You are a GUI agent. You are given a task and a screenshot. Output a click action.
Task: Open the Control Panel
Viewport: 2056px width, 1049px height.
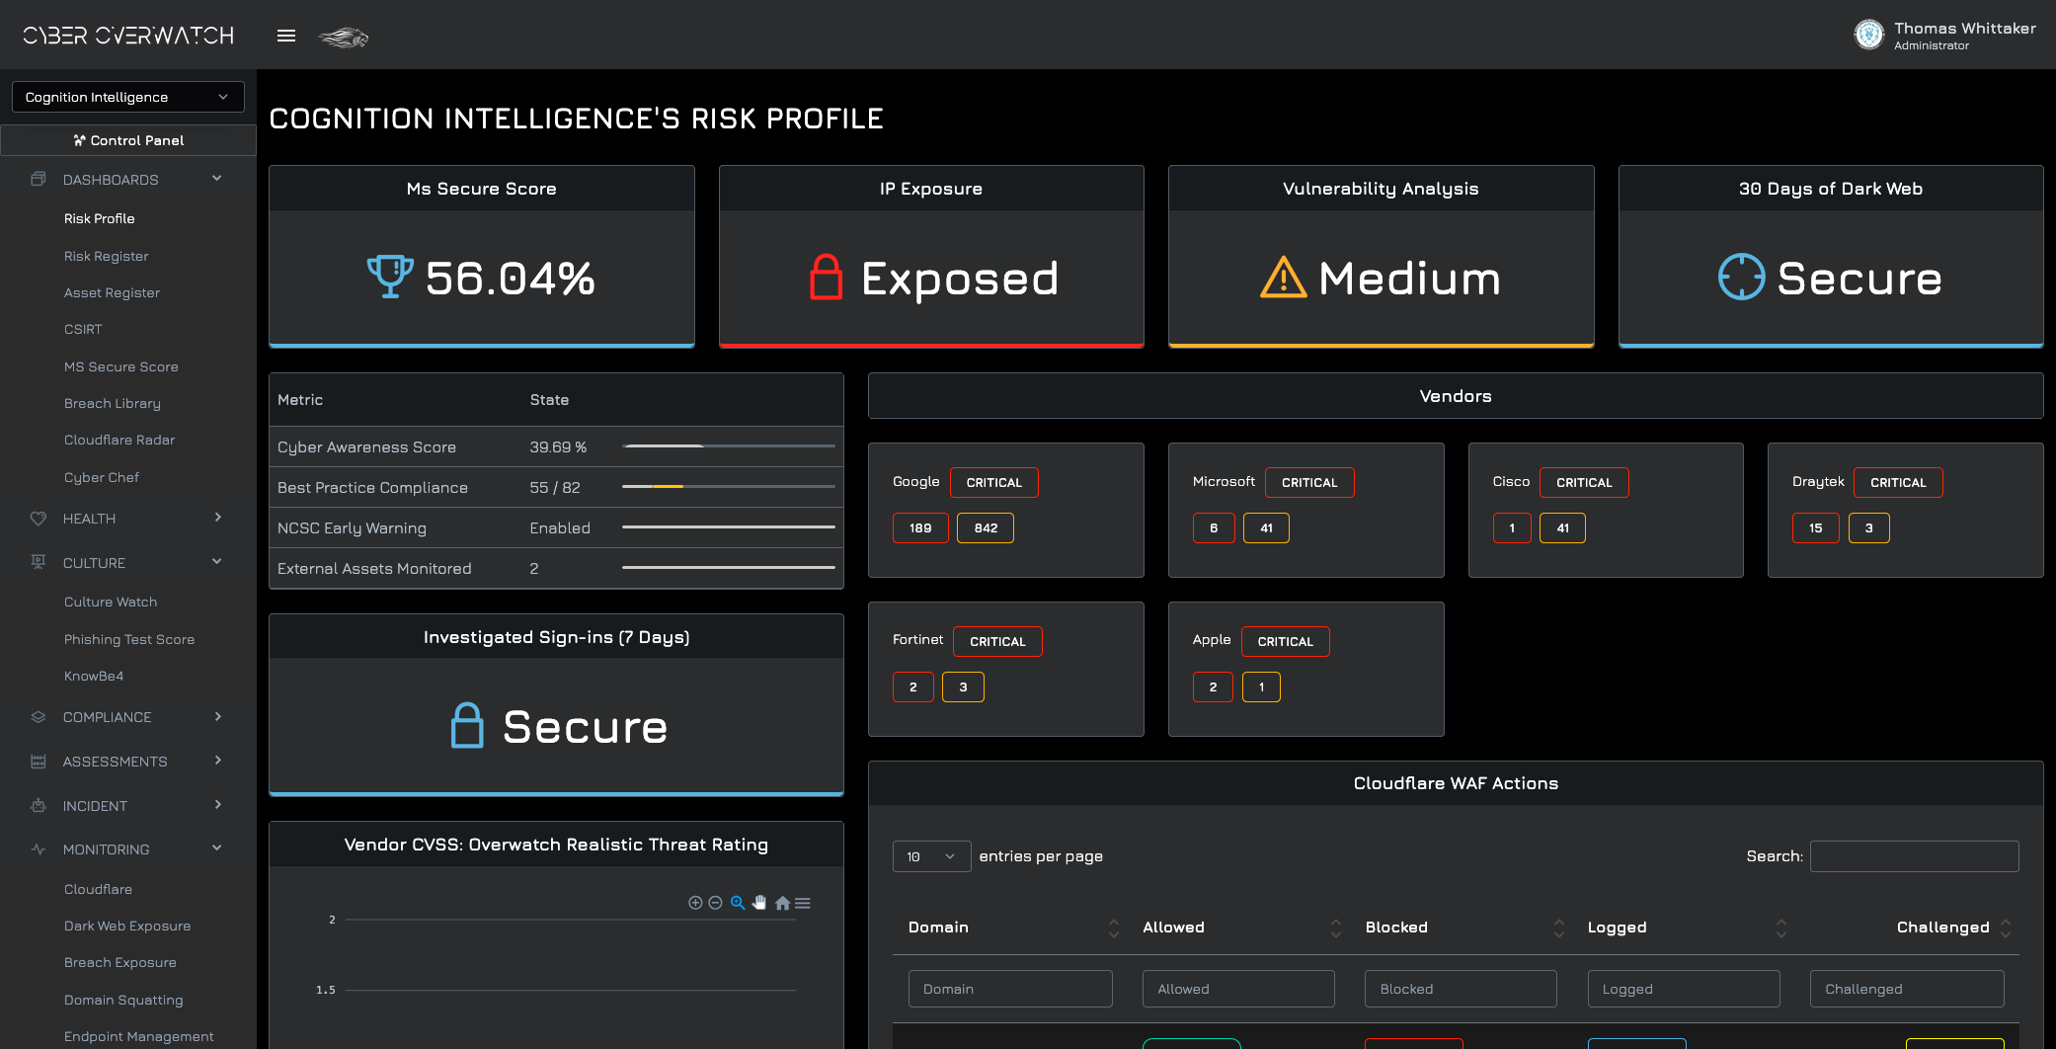(x=128, y=140)
